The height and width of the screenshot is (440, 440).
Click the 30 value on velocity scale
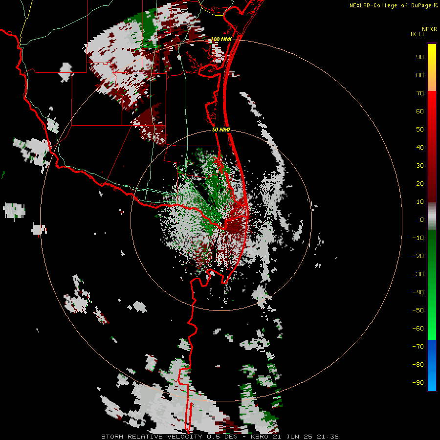(x=420, y=166)
